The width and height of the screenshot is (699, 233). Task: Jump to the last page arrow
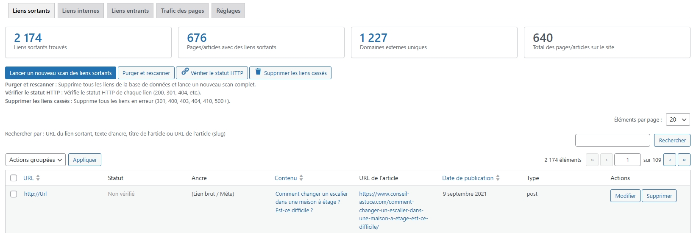[x=684, y=160]
